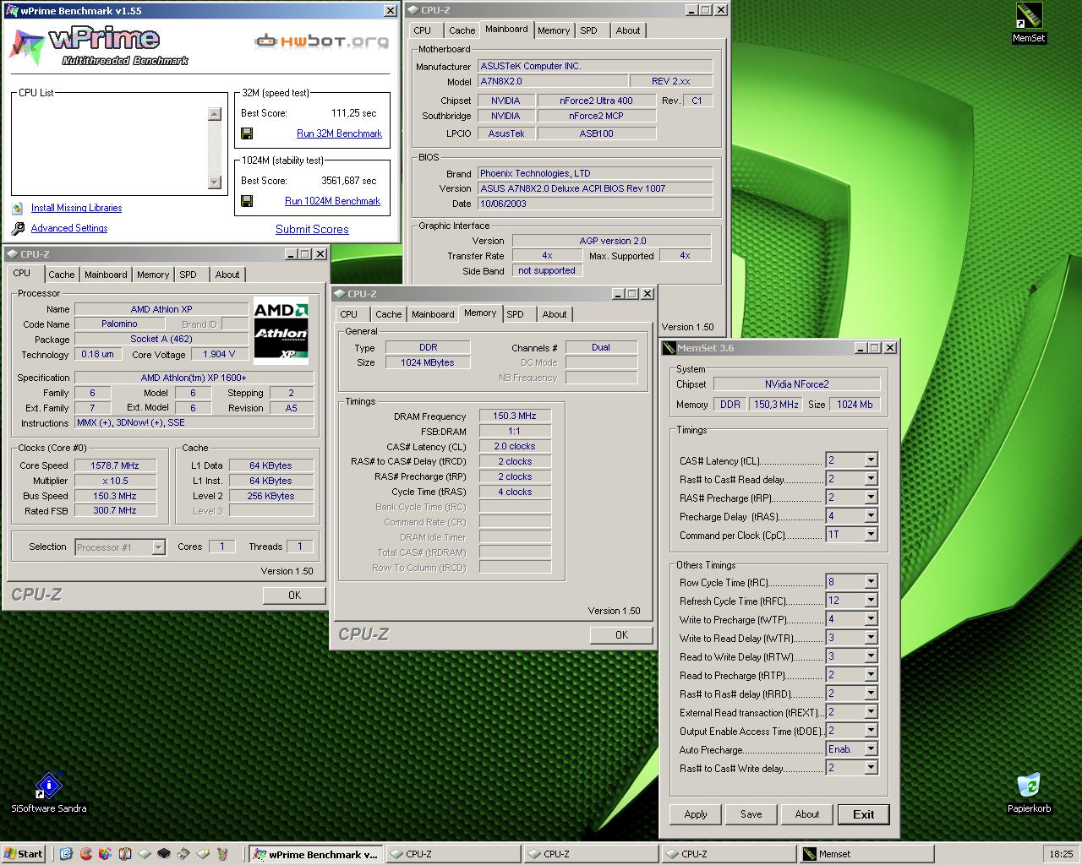1082x865 pixels.
Task: Click the motherboard model value A7N8X2.0
Action: pos(553,81)
